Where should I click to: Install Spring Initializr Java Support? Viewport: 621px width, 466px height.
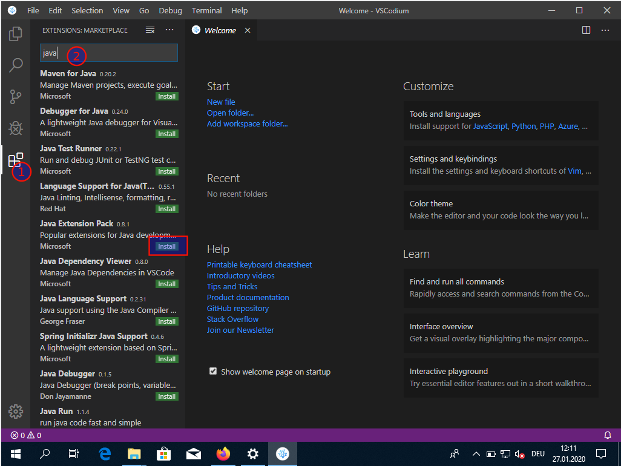coord(166,359)
